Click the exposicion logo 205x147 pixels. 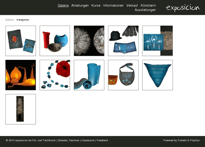[182, 8]
